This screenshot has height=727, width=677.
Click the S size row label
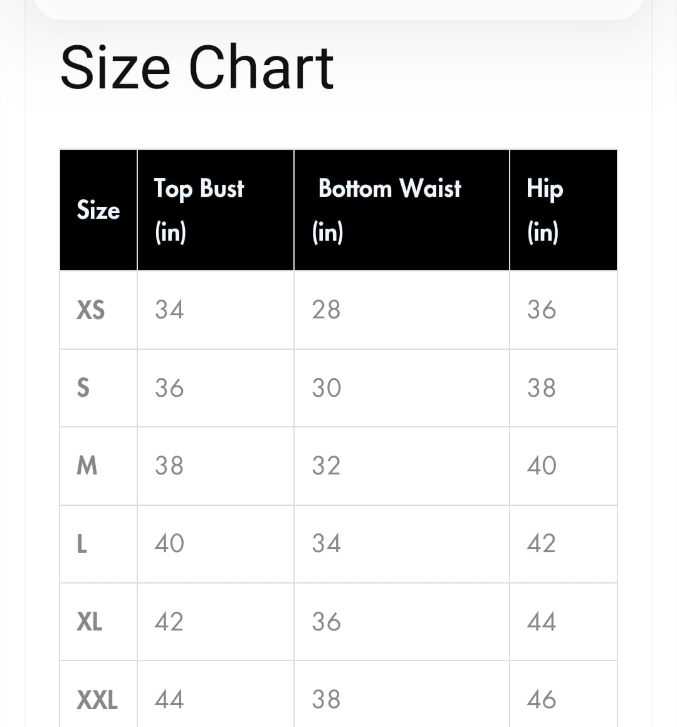(83, 388)
